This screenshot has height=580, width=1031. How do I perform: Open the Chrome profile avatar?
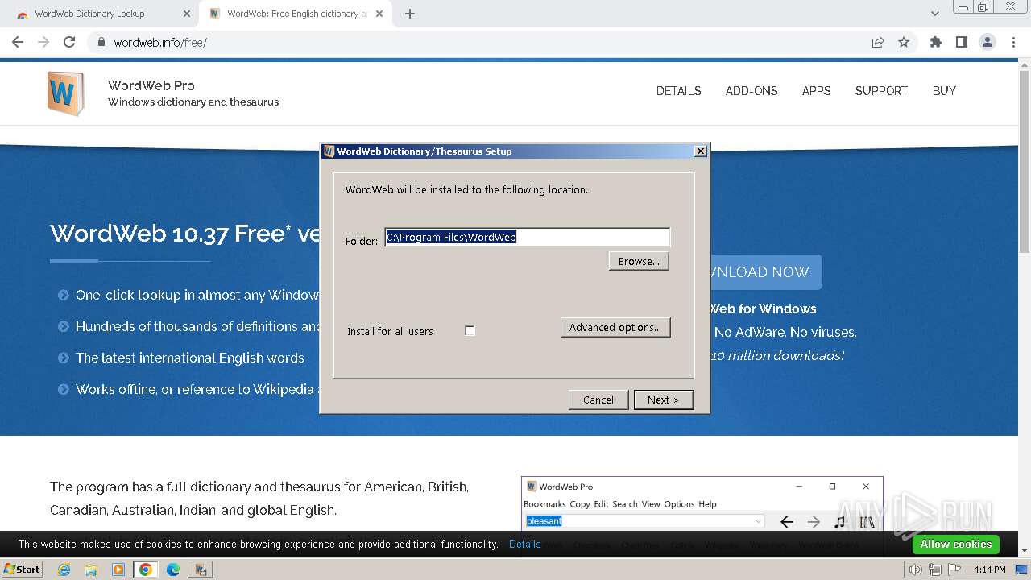click(987, 42)
